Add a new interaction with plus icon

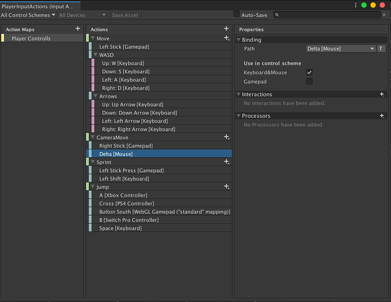point(381,94)
